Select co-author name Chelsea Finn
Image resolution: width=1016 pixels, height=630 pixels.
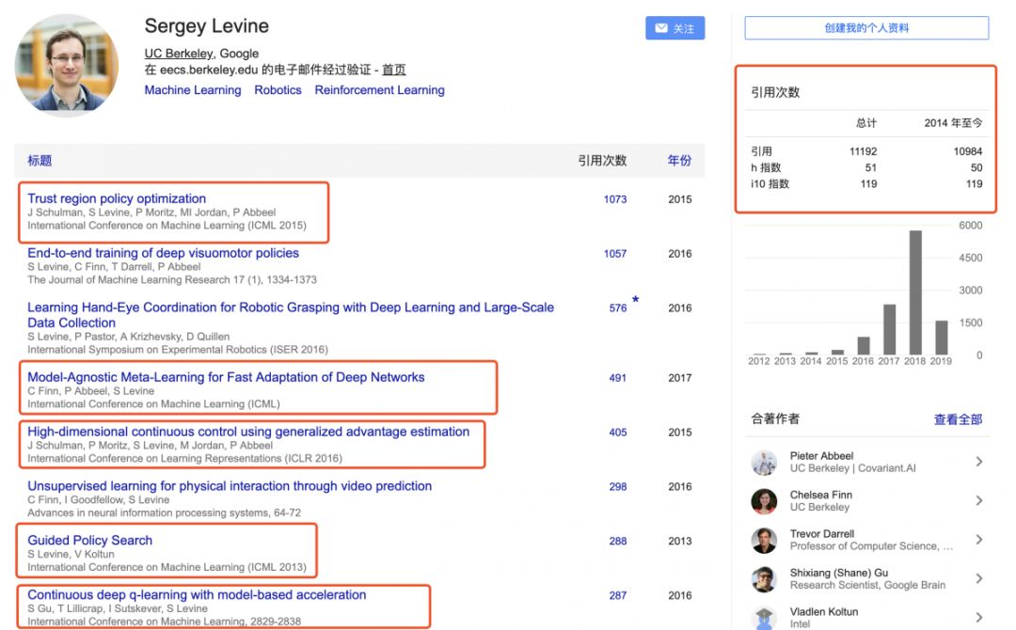point(821,495)
